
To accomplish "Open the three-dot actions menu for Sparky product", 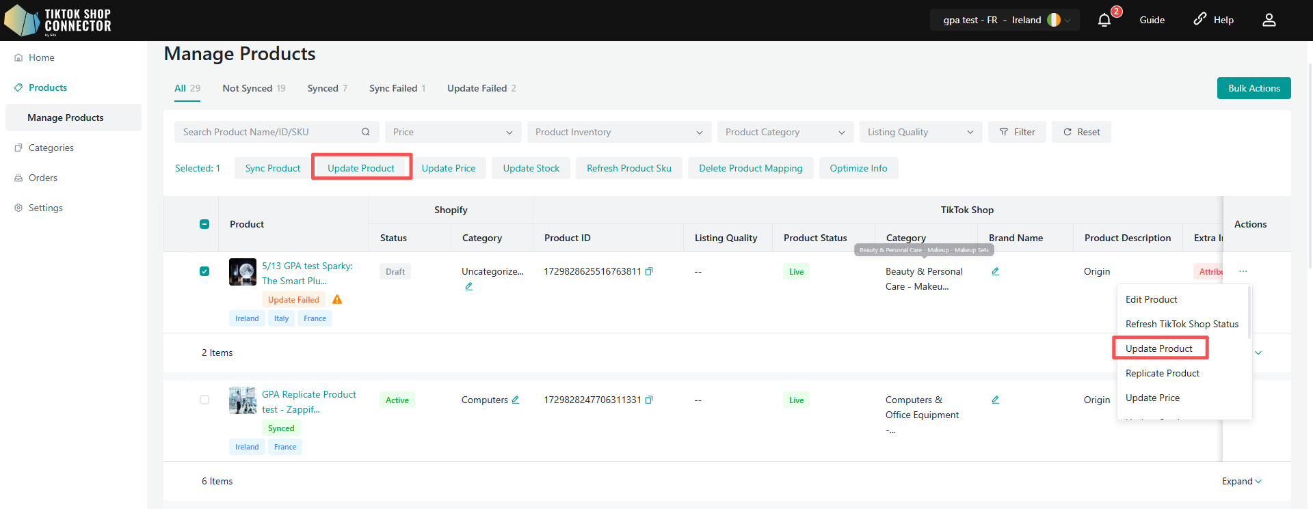I will 1243,271.
